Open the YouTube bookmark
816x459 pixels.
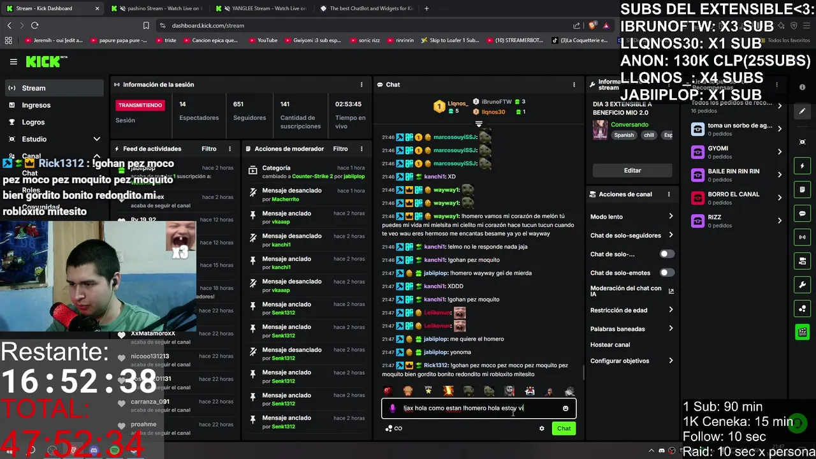coord(263,40)
